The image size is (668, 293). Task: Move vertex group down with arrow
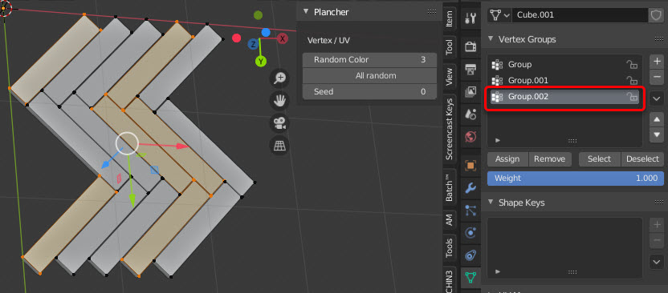(x=657, y=135)
